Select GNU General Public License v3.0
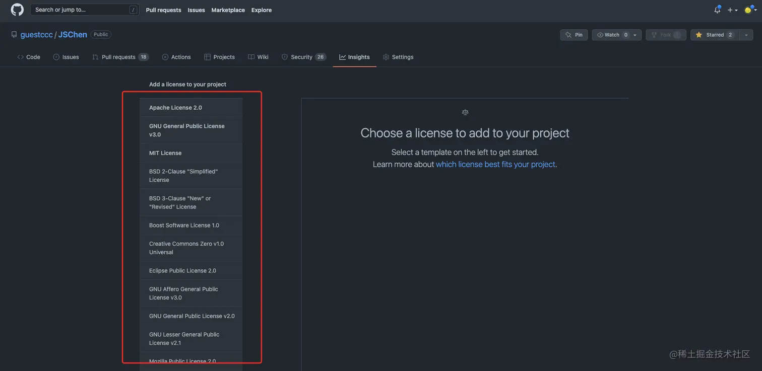762x371 pixels. point(191,130)
